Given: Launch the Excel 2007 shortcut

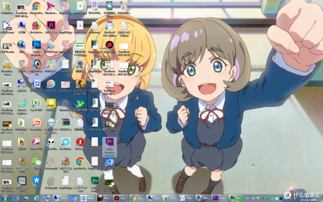Looking at the screenshot, I should [x=36, y=105].
